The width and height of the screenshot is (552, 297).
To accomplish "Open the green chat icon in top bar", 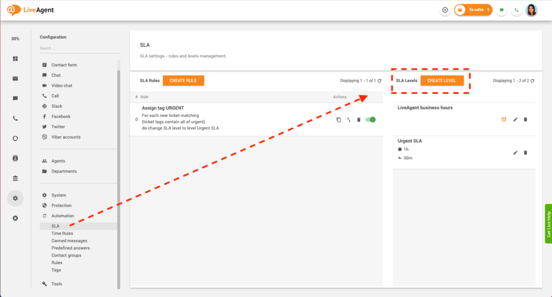I will 502,10.
